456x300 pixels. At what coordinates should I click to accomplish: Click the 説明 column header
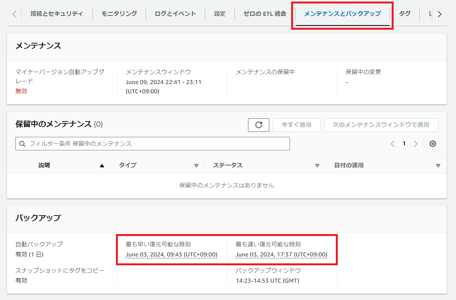coord(44,165)
